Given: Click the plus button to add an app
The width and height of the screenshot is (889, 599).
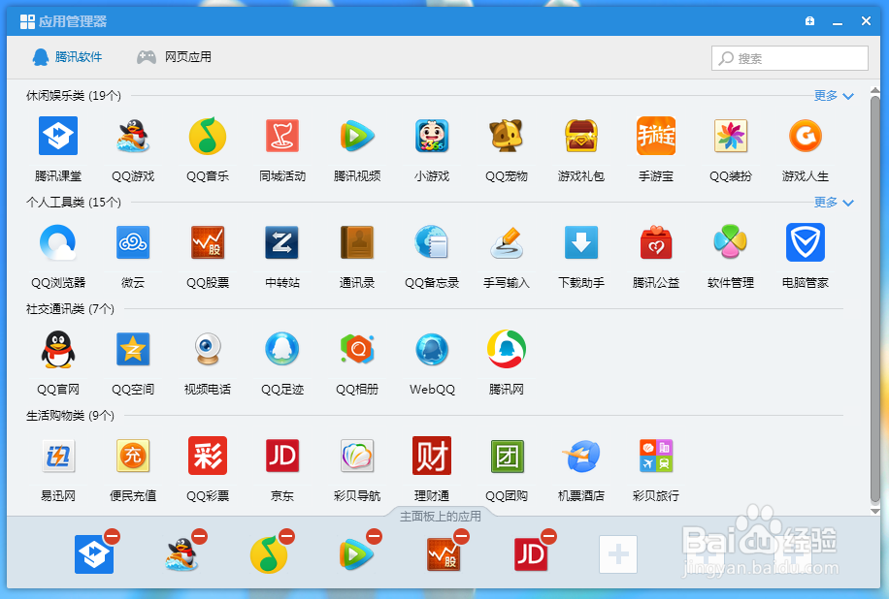Looking at the screenshot, I should (618, 553).
